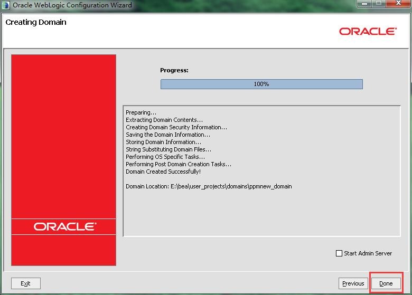Click the 'Progress:' label
This screenshot has height=295, width=412.
pos(174,70)
